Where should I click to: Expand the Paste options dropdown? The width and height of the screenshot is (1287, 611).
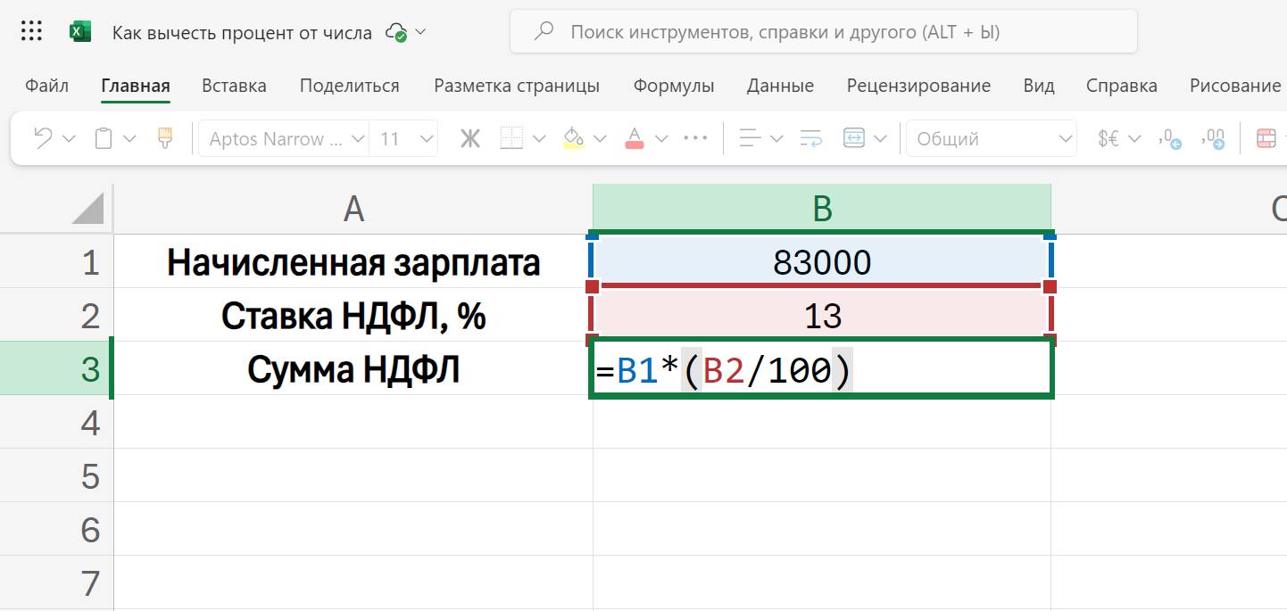(129, 139)
